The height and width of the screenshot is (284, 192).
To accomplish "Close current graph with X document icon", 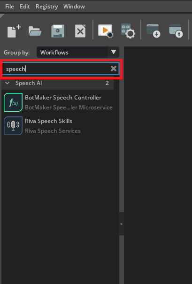I will (x=80, y=31).
